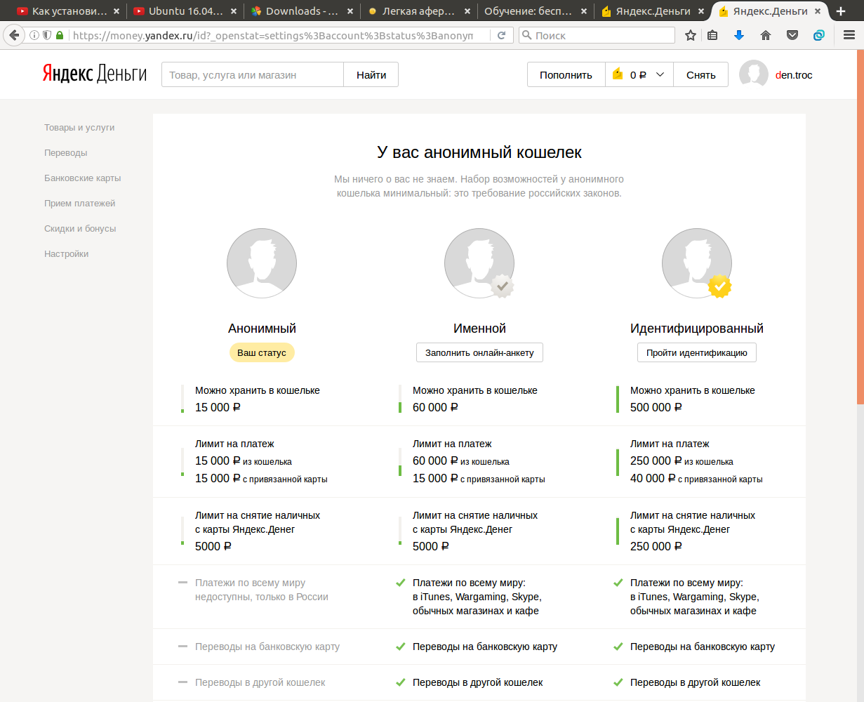
Task: Go to the browser home page icon
Action: pos(766,35)
